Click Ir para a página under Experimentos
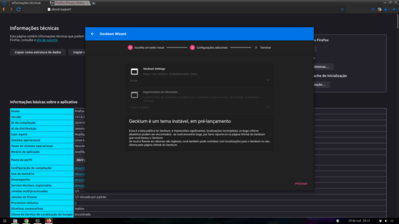This screenshot has width=399, height=224. (x=140, y=107)
